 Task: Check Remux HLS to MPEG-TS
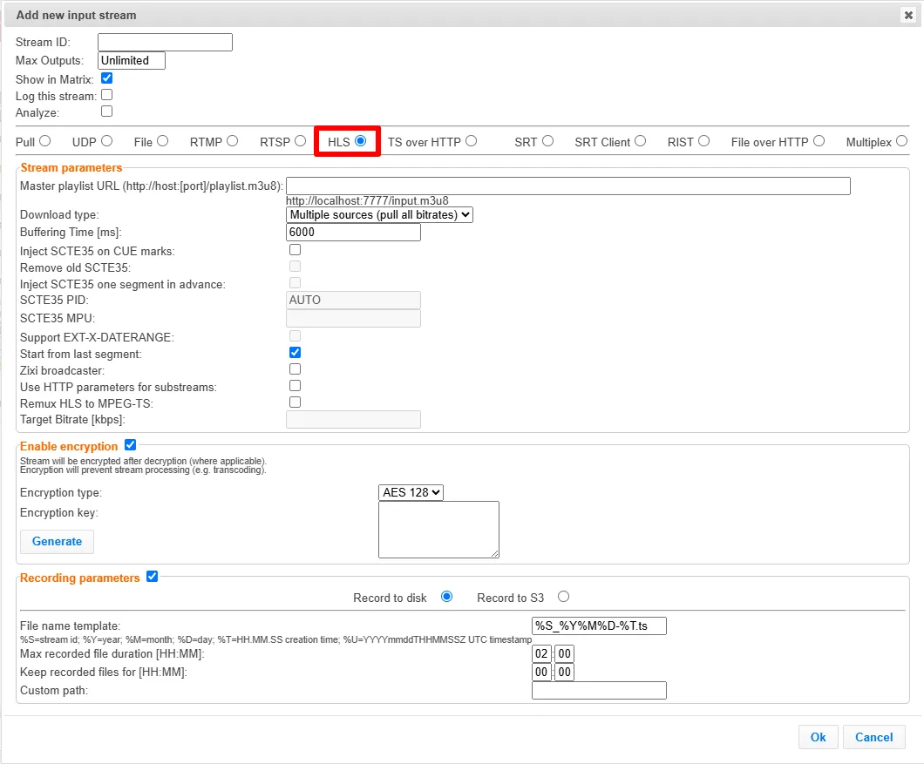(x=296, y=402)
